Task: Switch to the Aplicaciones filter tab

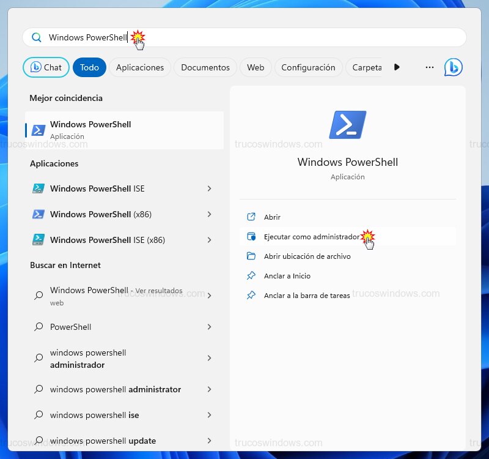Action: 139,67
